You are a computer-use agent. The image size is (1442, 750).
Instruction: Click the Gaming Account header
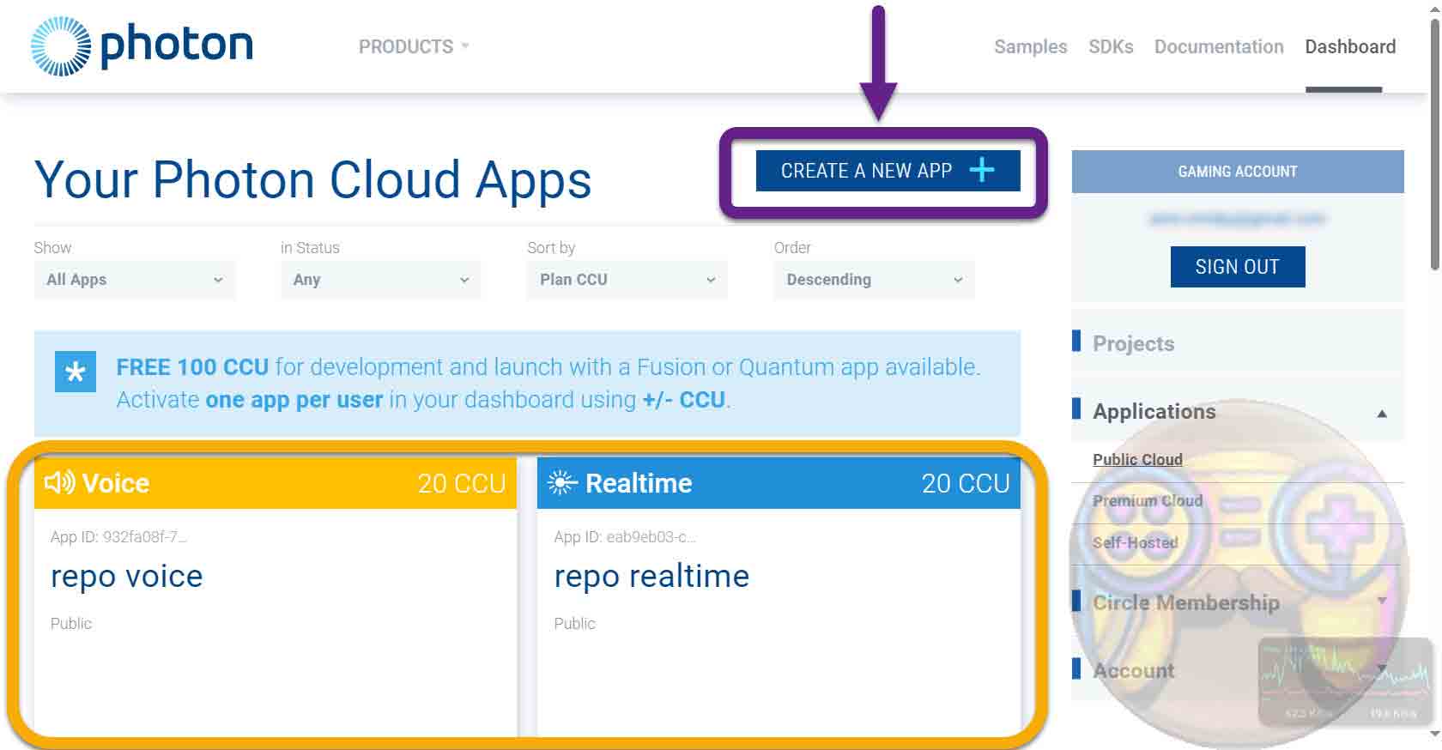click(x=1238, y=172)
